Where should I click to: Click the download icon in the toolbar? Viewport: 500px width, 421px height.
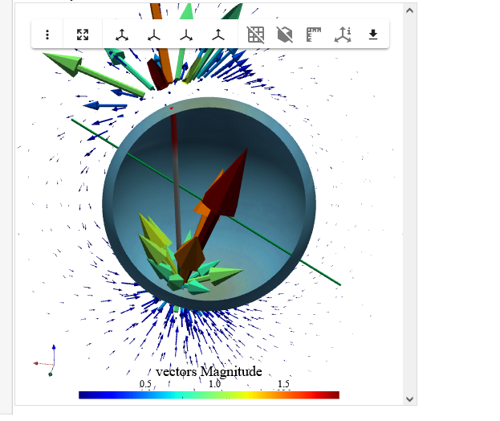click(373, 35)
